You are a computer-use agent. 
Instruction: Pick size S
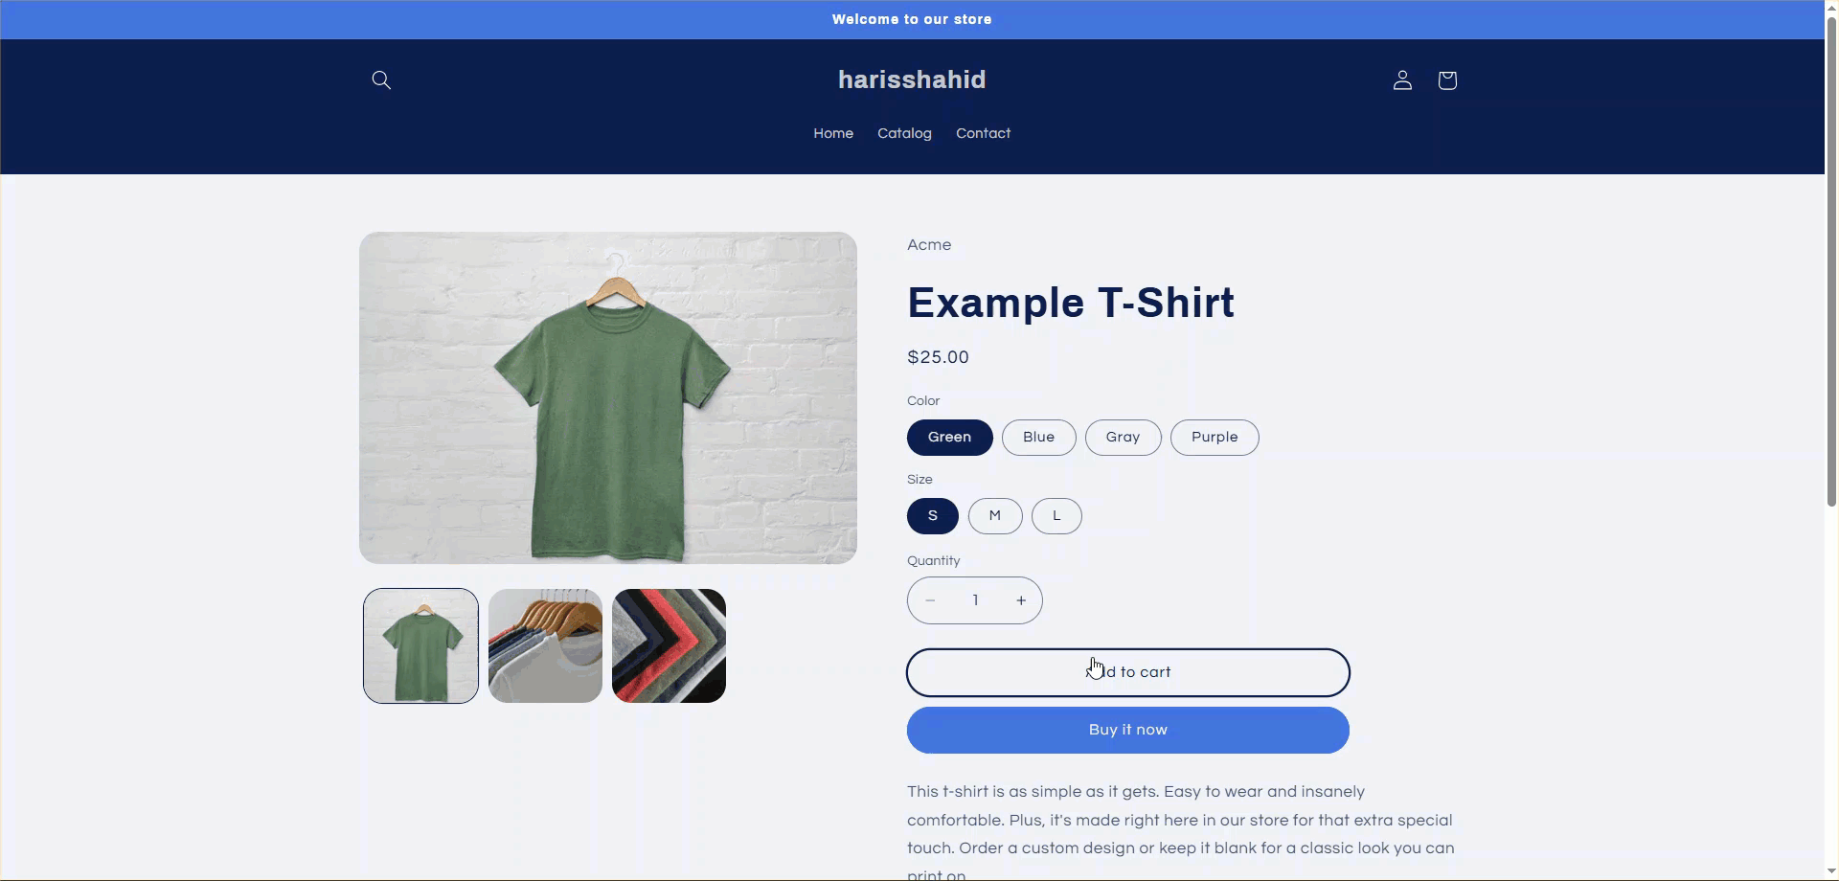[x=933, y=516]
